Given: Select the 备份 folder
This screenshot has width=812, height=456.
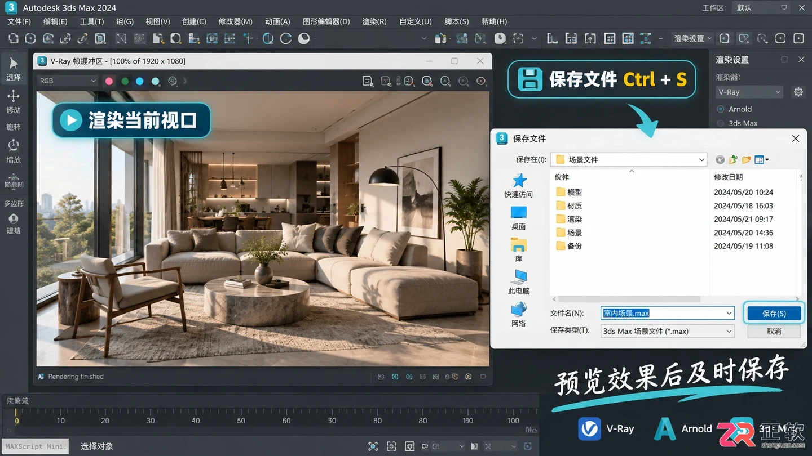Looking at the screenshot, I should tap(568, 246).
